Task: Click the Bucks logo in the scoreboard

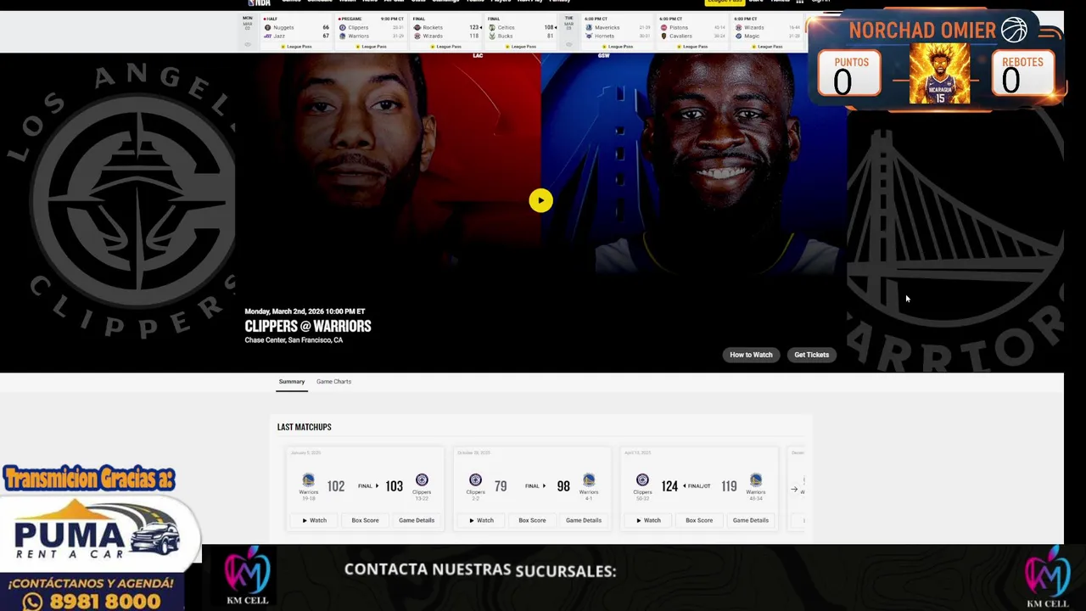Action: (x=492, y=36)
